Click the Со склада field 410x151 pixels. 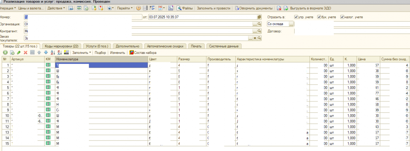pos(278,24)
